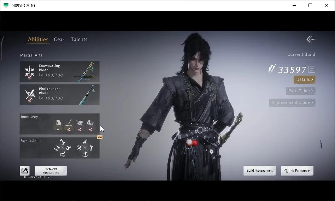
Task: Click the Snowparting Blade snowflake skill icon
Action: point(29,72)
